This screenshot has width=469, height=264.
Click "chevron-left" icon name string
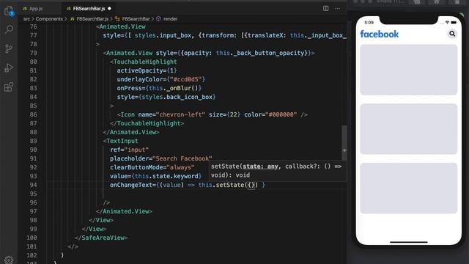(x=181, y=114)
